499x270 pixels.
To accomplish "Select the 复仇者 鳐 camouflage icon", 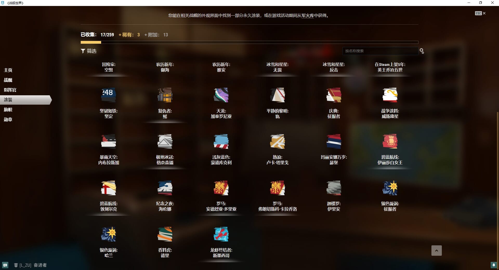I will coord(165,95).
